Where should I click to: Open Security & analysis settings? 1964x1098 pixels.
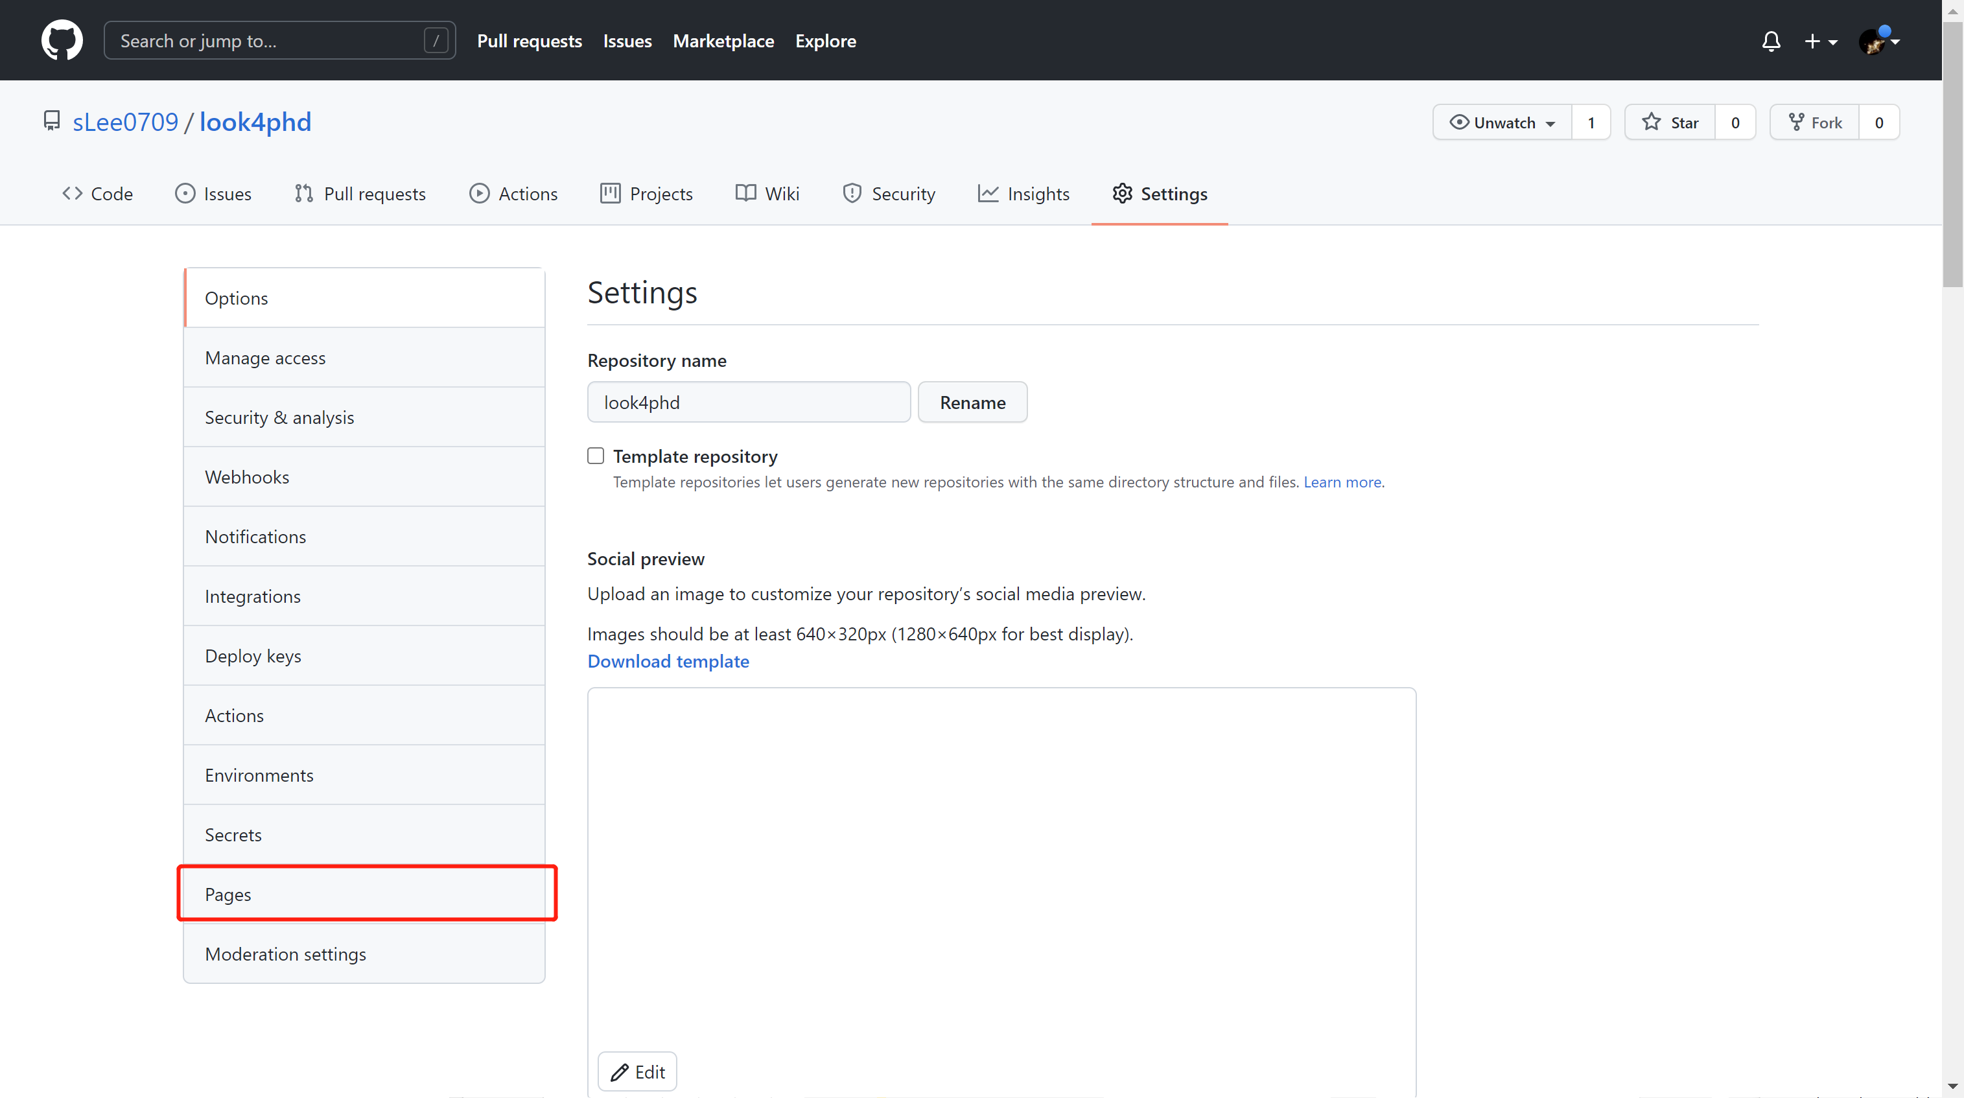click(x=364, y=417)
